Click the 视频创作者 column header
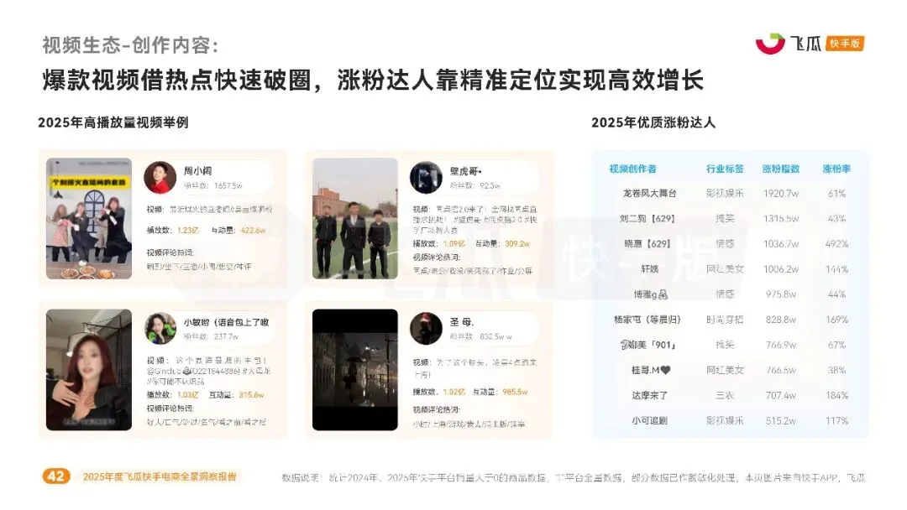This screenshot has height=510, width=907. coord(633,169)
